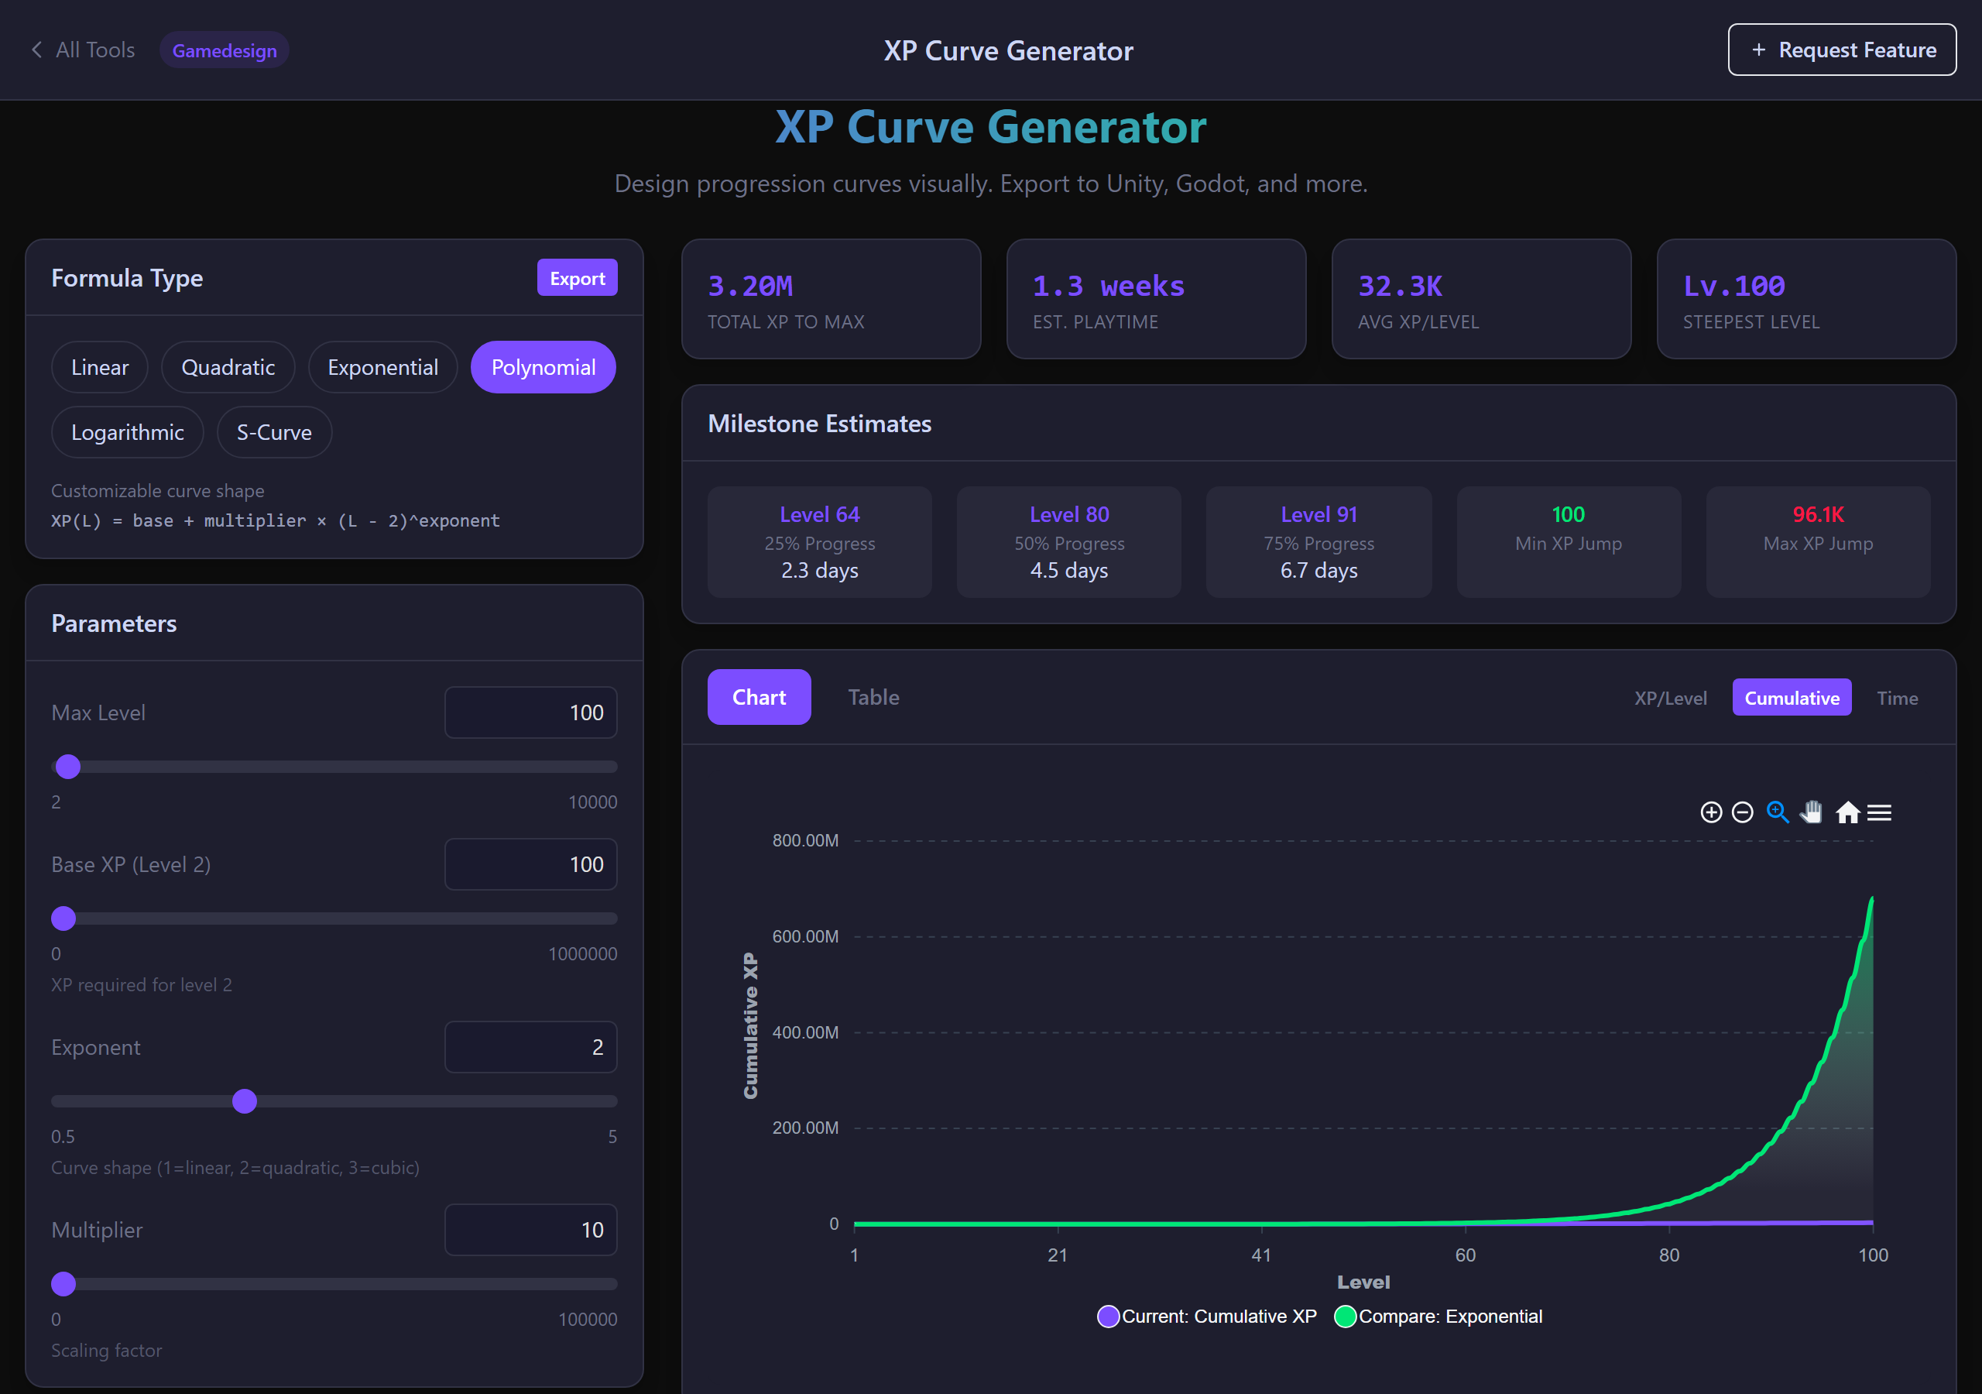Click the Exponent slider handle
Viewport: 1982px width, 1394px height.
(245, 1101)
